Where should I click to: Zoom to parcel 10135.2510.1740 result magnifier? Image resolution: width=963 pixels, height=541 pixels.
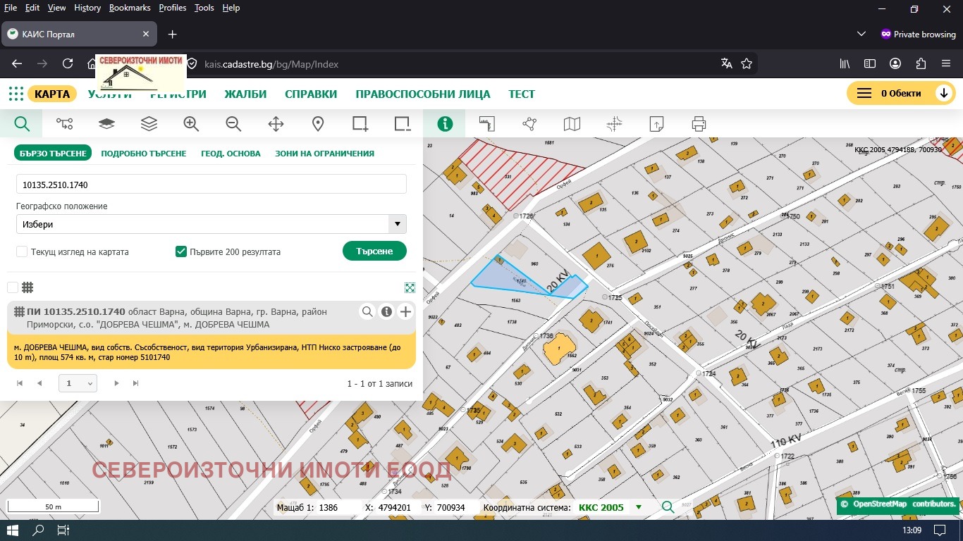(367, 312)
